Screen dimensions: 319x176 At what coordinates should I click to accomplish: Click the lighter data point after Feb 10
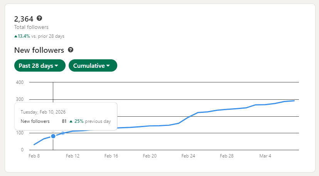pos(63,133)
